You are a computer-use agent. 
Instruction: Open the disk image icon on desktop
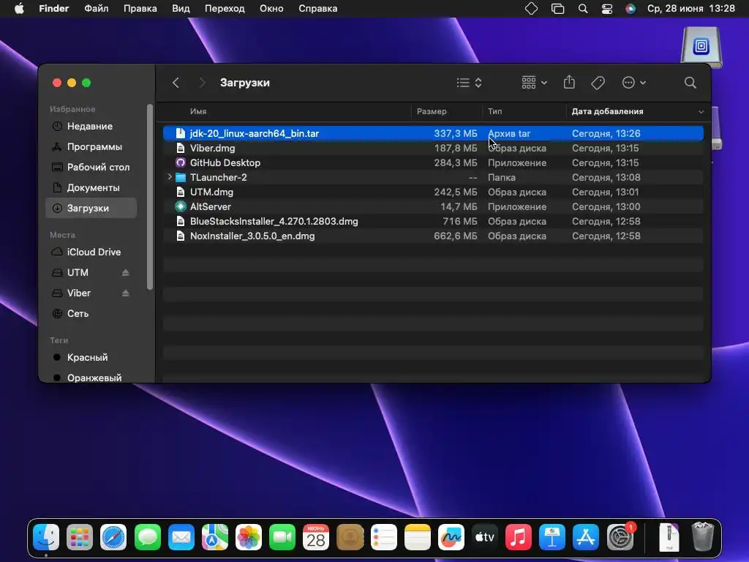pyautogui.click(x=701, y=47)
